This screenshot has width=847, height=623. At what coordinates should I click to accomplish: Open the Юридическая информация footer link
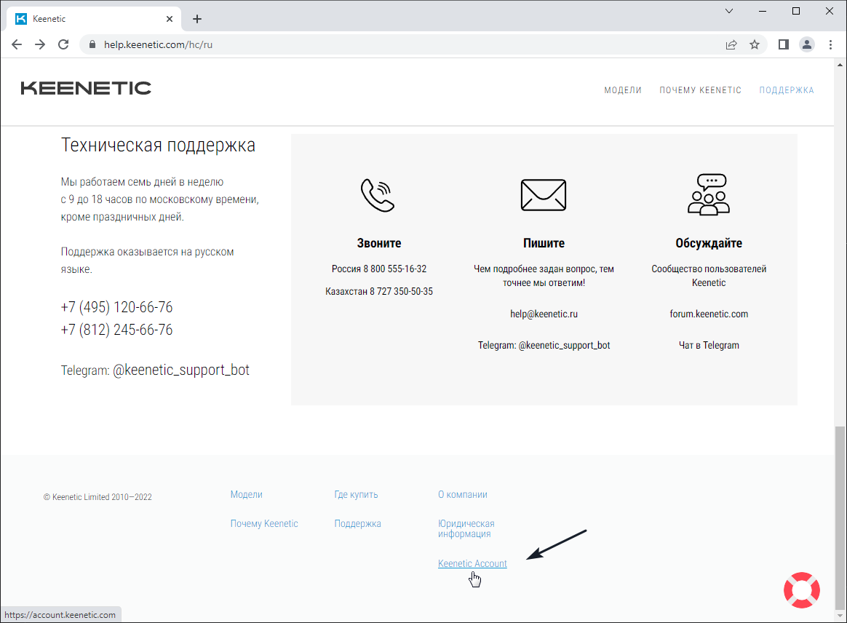pos(466,528)
